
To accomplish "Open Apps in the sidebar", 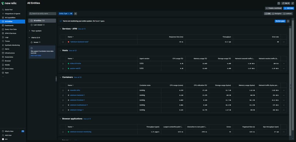I will pos(12,73).
